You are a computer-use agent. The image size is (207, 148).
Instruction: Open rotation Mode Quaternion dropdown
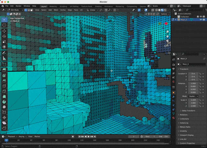click(x=193, y=96)
